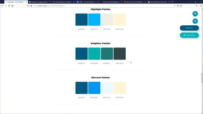
Task: Open the Firefox application menu
Action: 201,6
